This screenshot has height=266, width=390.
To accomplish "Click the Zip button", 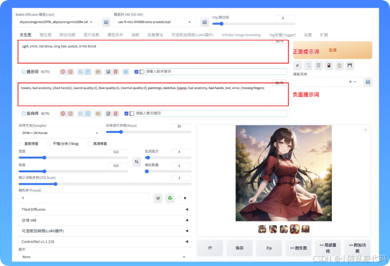I will 269,248.
